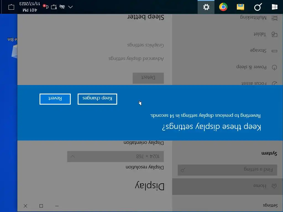Image resolution: width=283 pixels, height=212 pixels.
Task: Click the network tray icon
Action: [x=54, y=7]
